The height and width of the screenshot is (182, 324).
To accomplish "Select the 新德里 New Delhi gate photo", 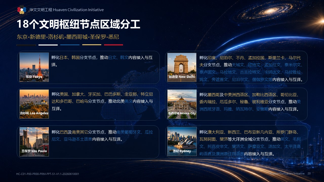I will pos(182,67).
